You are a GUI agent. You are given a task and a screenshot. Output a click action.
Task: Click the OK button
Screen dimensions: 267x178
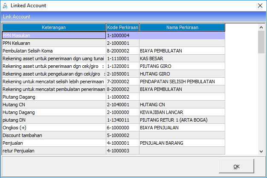point(236,166)
